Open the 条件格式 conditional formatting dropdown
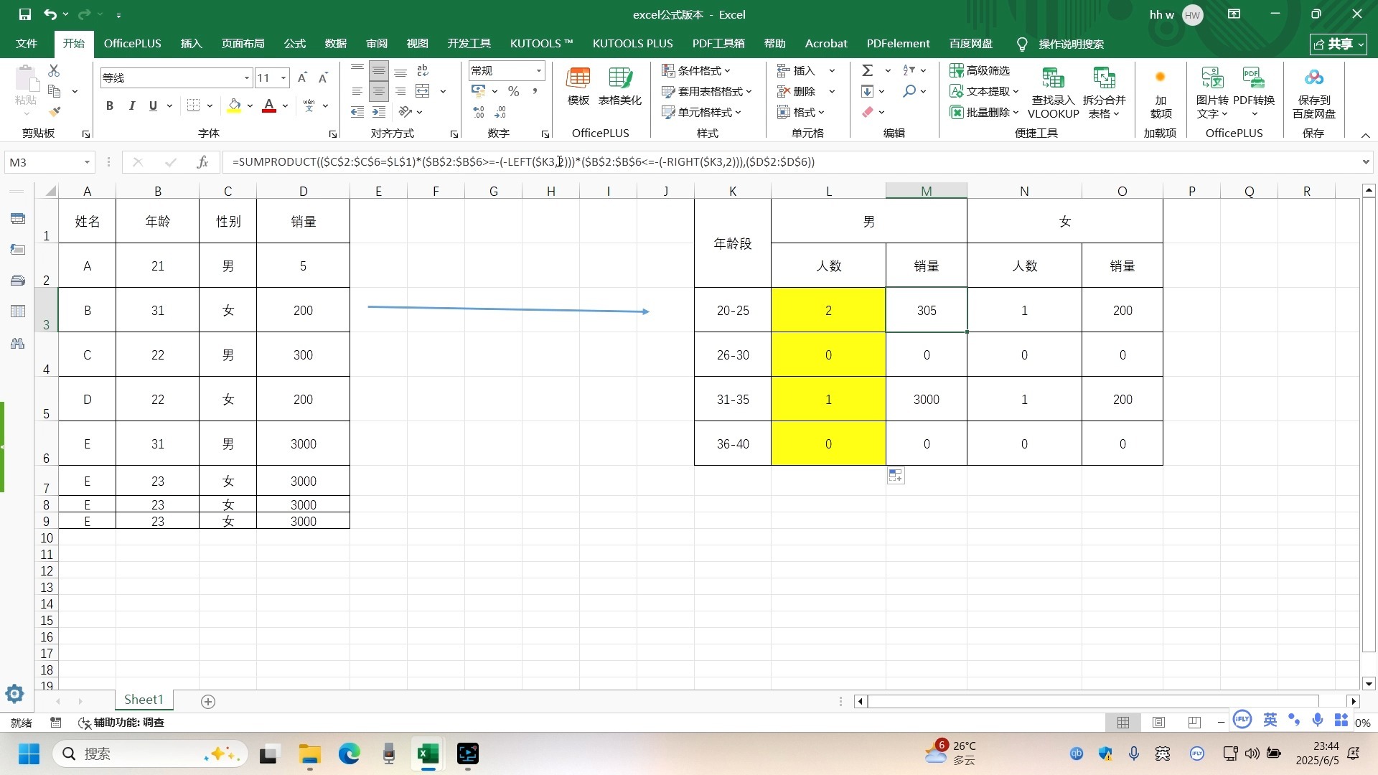 [x=695, y=70]
